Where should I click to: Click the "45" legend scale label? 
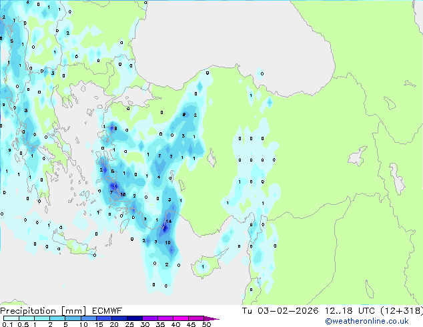click(191, 324)
